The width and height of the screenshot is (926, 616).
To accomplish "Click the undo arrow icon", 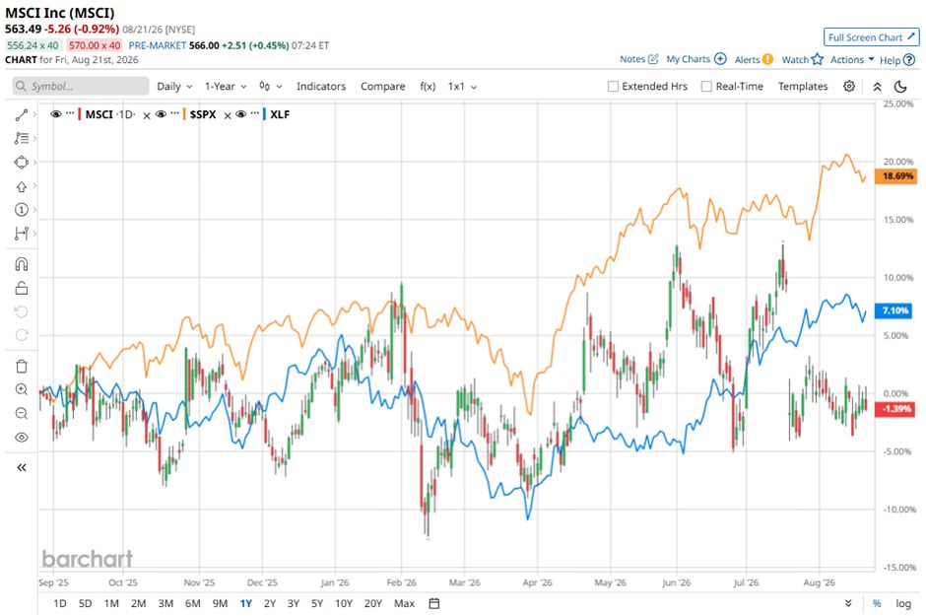I will tap(22, 311).
